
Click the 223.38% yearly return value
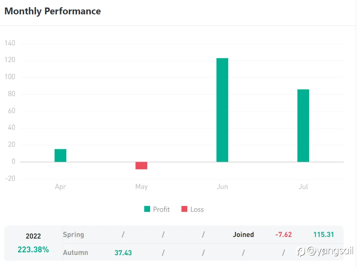(33, 250)
